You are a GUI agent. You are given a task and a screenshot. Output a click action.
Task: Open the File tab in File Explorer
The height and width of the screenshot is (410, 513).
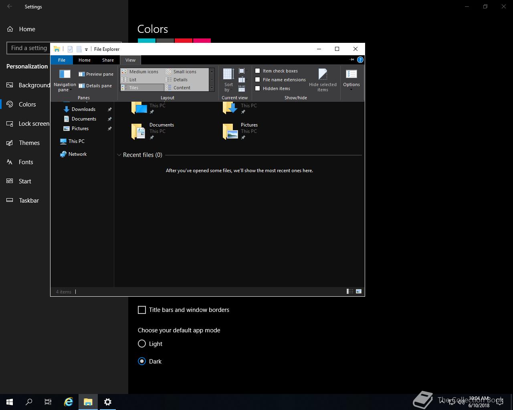pos(62,60)
